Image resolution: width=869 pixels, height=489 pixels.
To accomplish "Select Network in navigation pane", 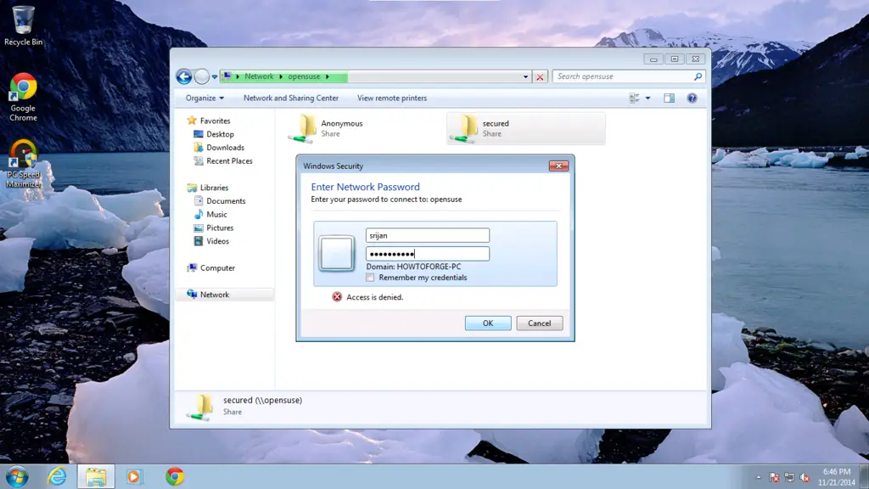I will point(224,295).
